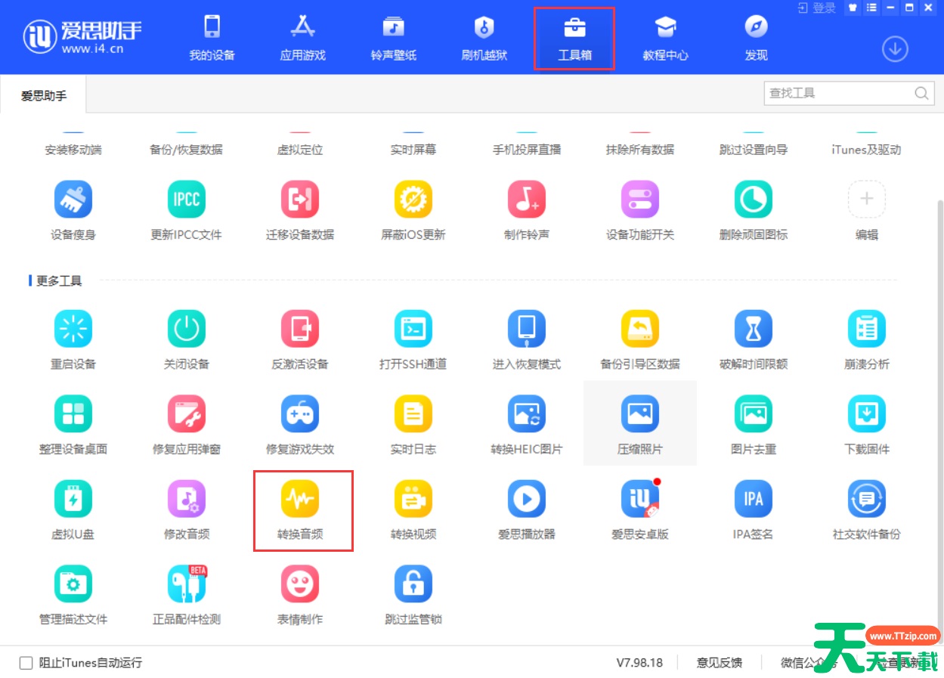Viewport: 944px width, 678px height.
Task: Launch the 跳过监管锁 supervision bypass tool
Action: (x=413, y=595)
